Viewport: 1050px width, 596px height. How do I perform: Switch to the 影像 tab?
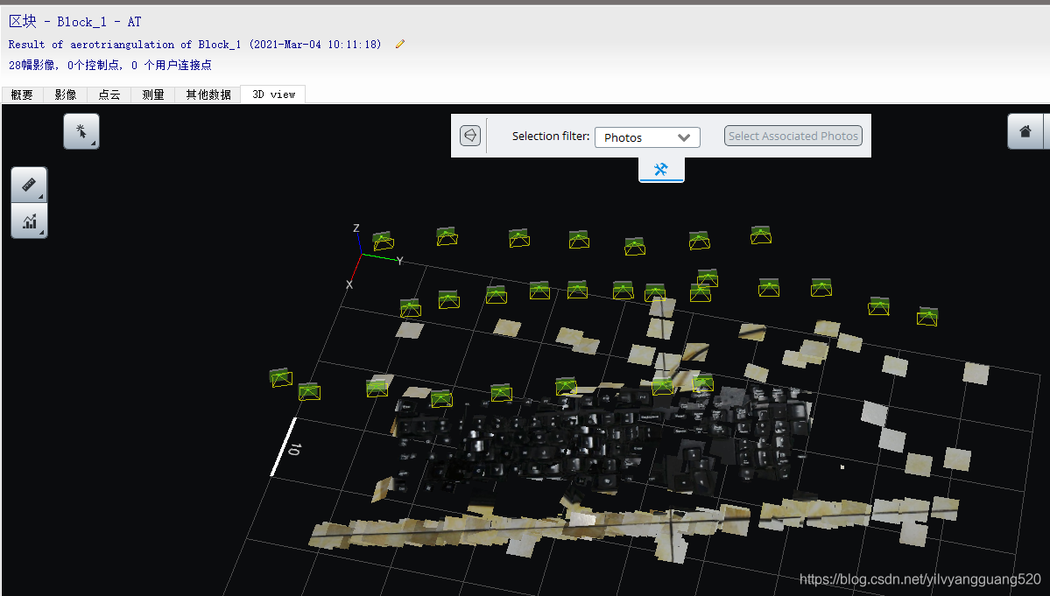click(x=66, y=95)
